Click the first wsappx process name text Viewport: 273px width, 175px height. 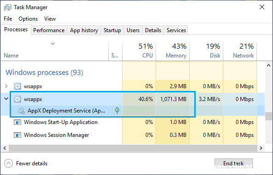point(33,86)
